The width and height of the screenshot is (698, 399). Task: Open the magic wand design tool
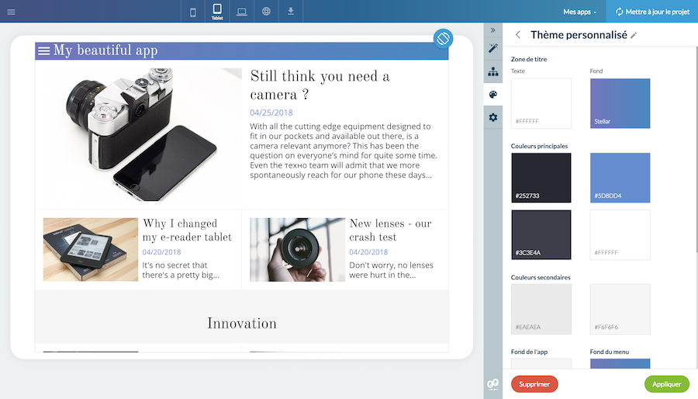493,49
